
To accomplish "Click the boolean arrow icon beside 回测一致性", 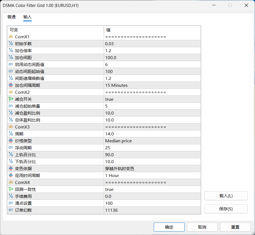I will 11,189.
